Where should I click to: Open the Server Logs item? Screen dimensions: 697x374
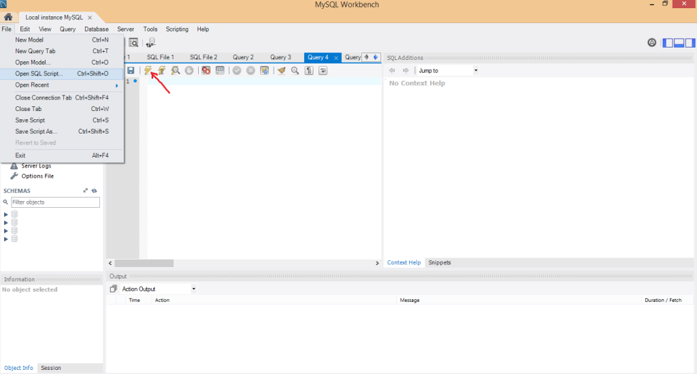[36, 166]
